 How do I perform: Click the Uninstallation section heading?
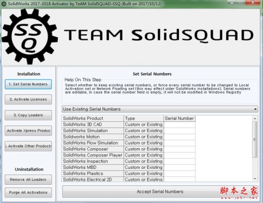(x=29, y=169)
